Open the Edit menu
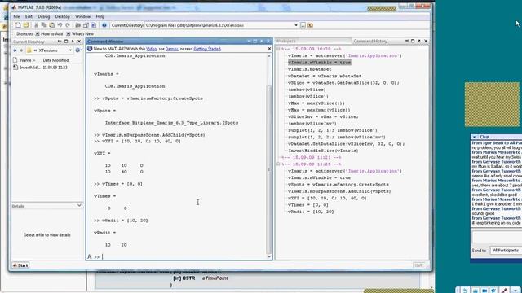 29,16
